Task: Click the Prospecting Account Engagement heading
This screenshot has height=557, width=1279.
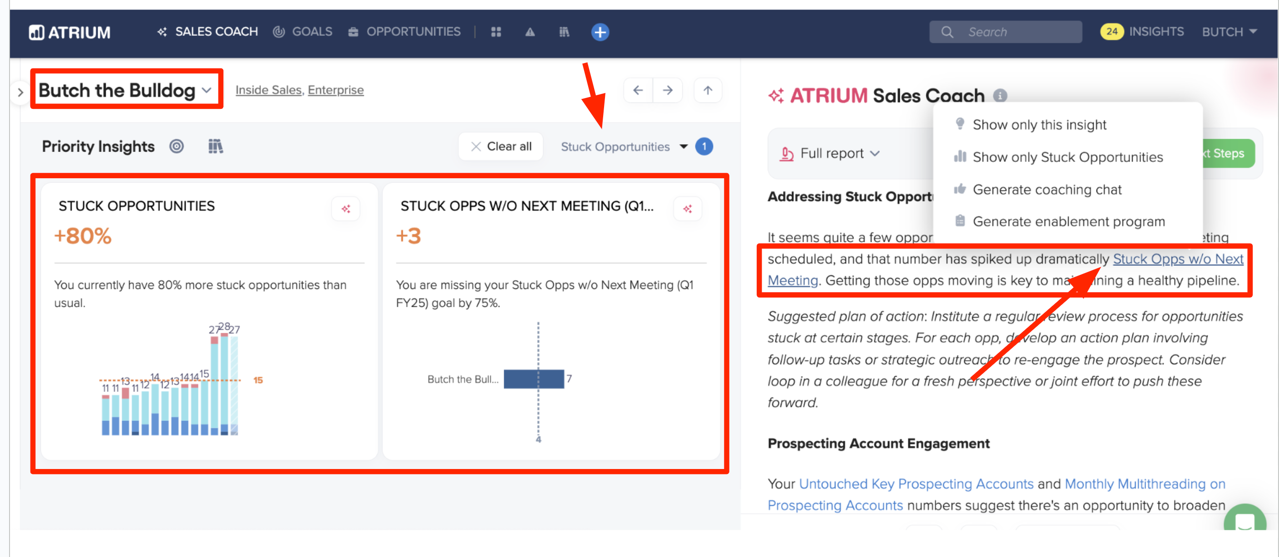Action: [x=878, y=444]
